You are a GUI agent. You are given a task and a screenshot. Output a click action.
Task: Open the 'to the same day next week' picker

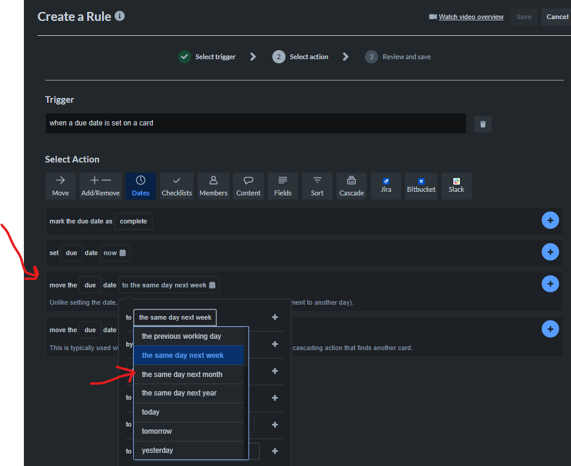point(168,285)
